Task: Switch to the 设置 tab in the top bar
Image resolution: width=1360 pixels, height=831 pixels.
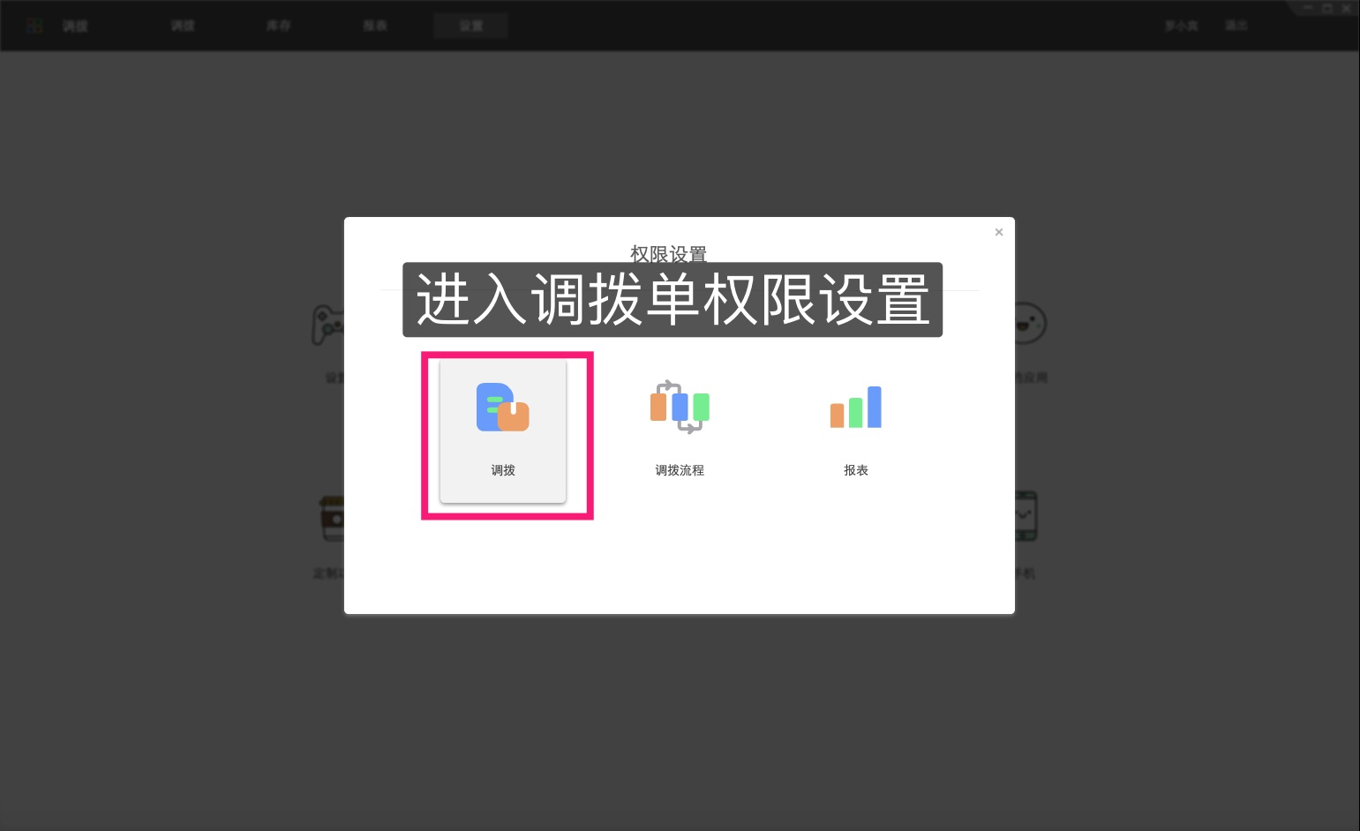Action: 470,25
